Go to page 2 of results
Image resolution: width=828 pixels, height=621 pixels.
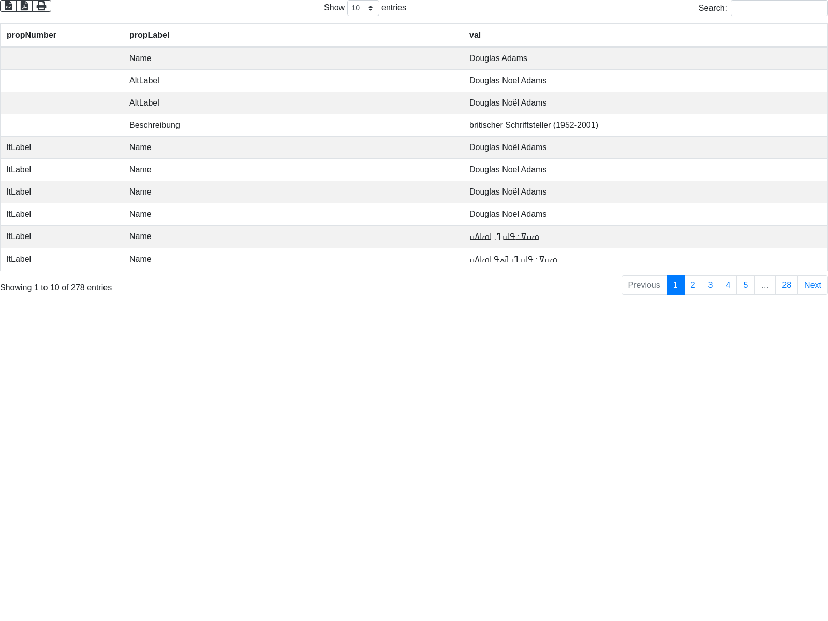pos(693,285)
